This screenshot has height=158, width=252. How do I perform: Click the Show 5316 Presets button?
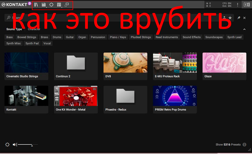coord(228,145)
